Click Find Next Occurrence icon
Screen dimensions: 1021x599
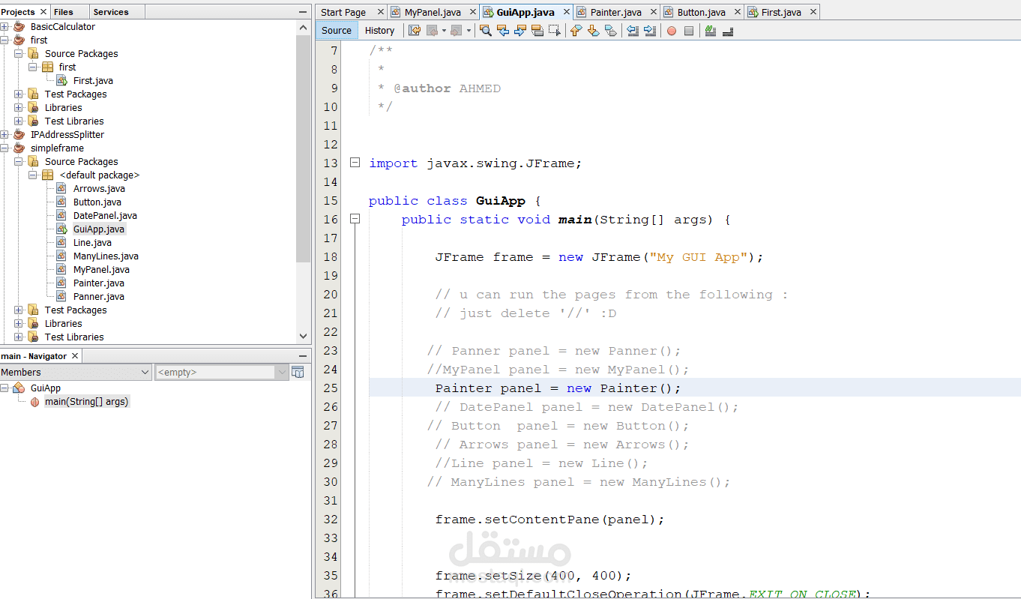[x=520, y=31]
